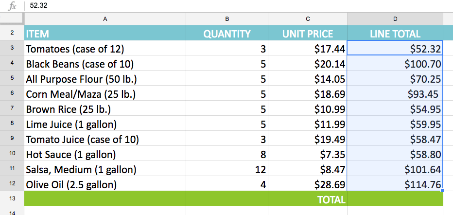The width and height of the screenshot is (453, 215).
Task: Click the fx formula icon
Action: 13,6
